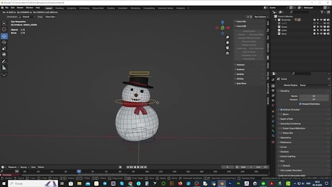Open the Drag Select Box dropdown
Image resolution: width=332 pixels, height=187 pixels.
[x=51, y=17]
